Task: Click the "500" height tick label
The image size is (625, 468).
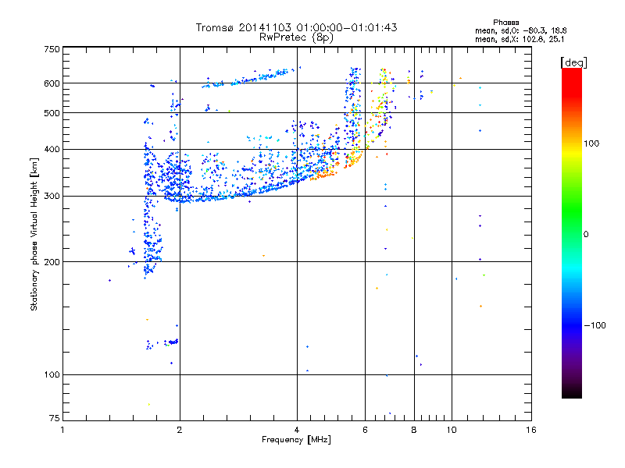Action: coord(52,113)
